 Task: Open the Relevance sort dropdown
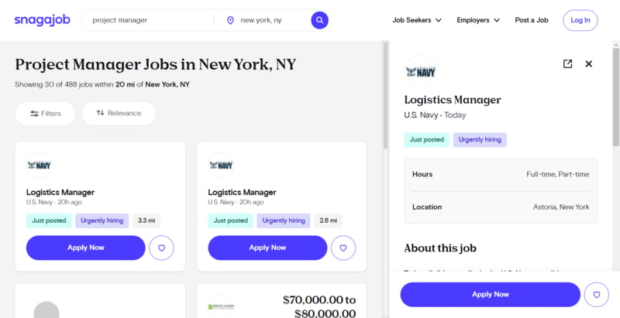[x=119, y=113]
